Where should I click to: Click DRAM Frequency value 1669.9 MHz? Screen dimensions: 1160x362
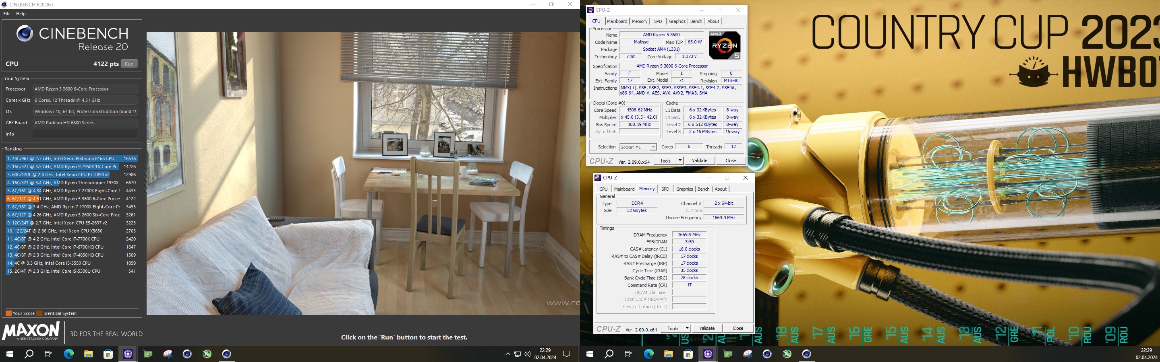[689, 235]
